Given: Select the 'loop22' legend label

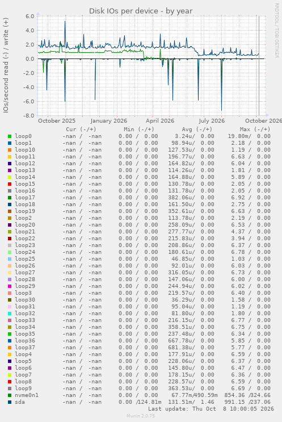Looking at the screenshot, I should (25, 239).
